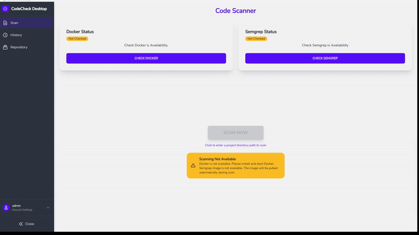Click the Scan document icon in sidebar

pos(5,23)
